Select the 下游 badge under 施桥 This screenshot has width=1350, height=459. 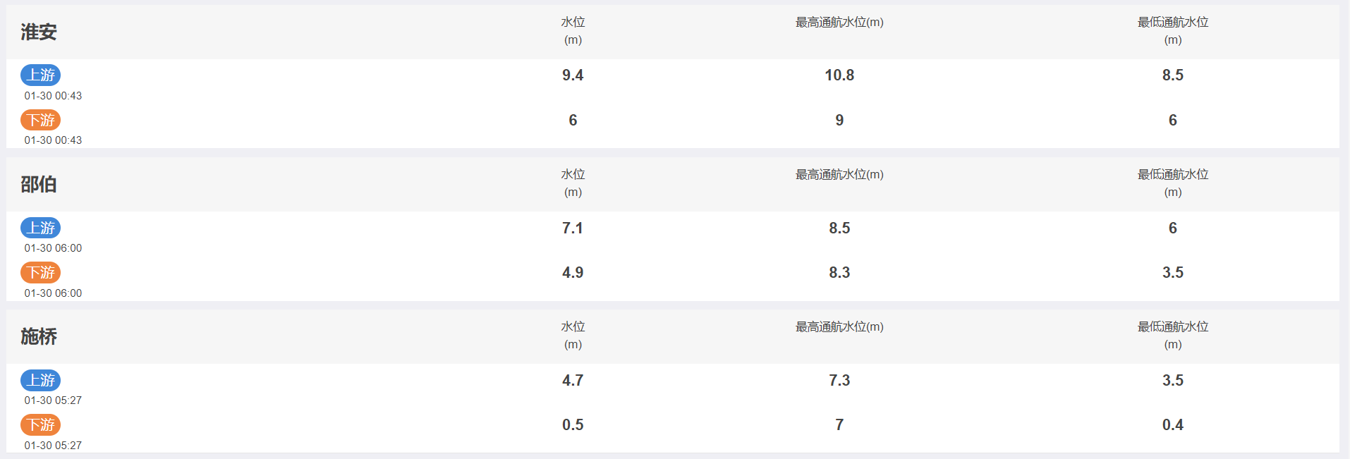[40, 424]
